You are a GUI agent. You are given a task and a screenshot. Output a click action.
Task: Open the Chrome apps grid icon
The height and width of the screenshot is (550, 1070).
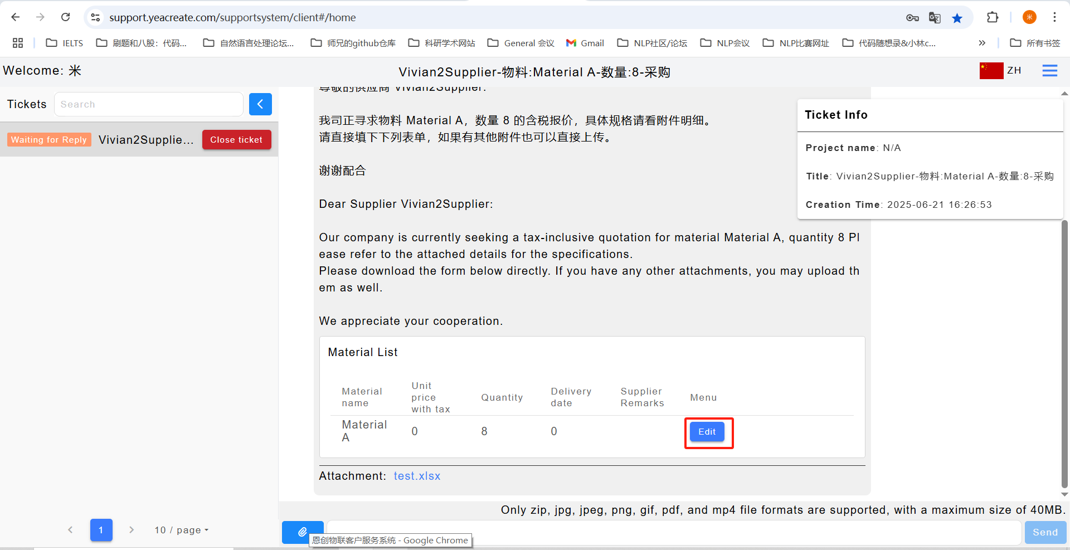click(18, 43)
